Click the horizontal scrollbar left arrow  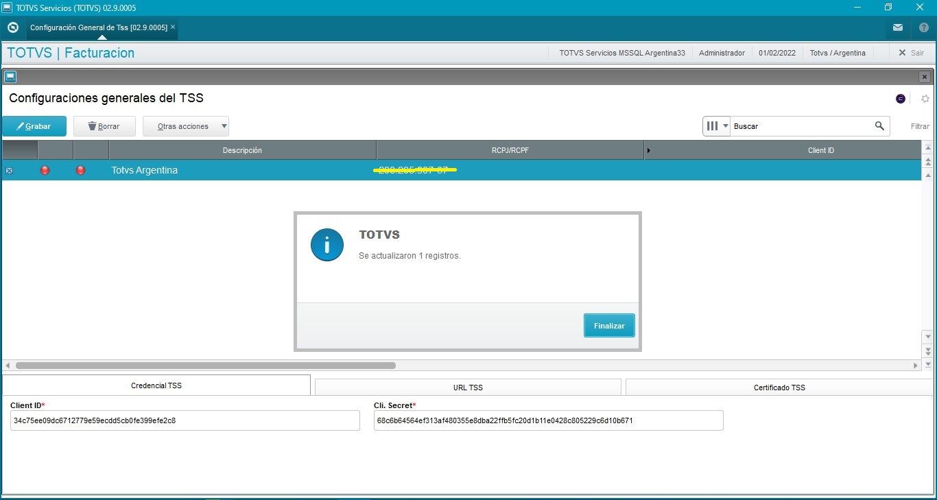point(8,366)
